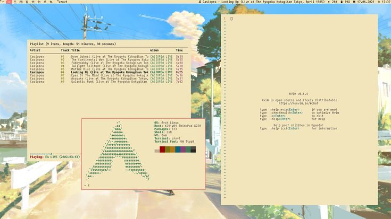Click the shell prompt in the neofetch terminal

click(x=87, y=186)
